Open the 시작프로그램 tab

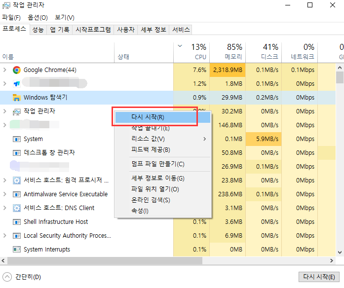[x=93, y=30]
